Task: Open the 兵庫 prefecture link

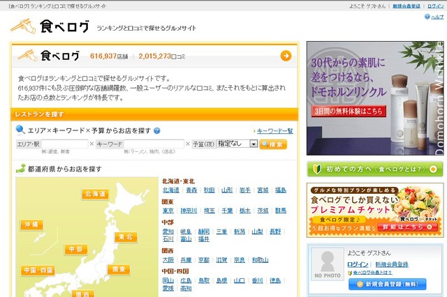Action: point(186,260)
